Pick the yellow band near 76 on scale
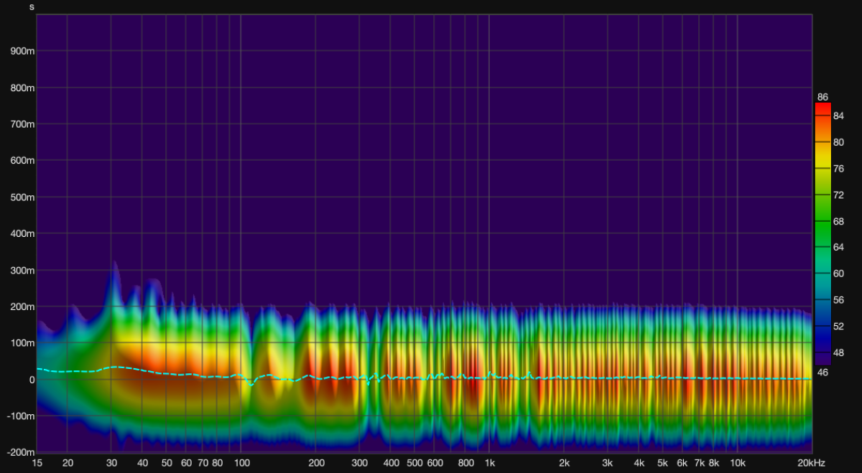The image size is (862, 473). pos(822,169)
